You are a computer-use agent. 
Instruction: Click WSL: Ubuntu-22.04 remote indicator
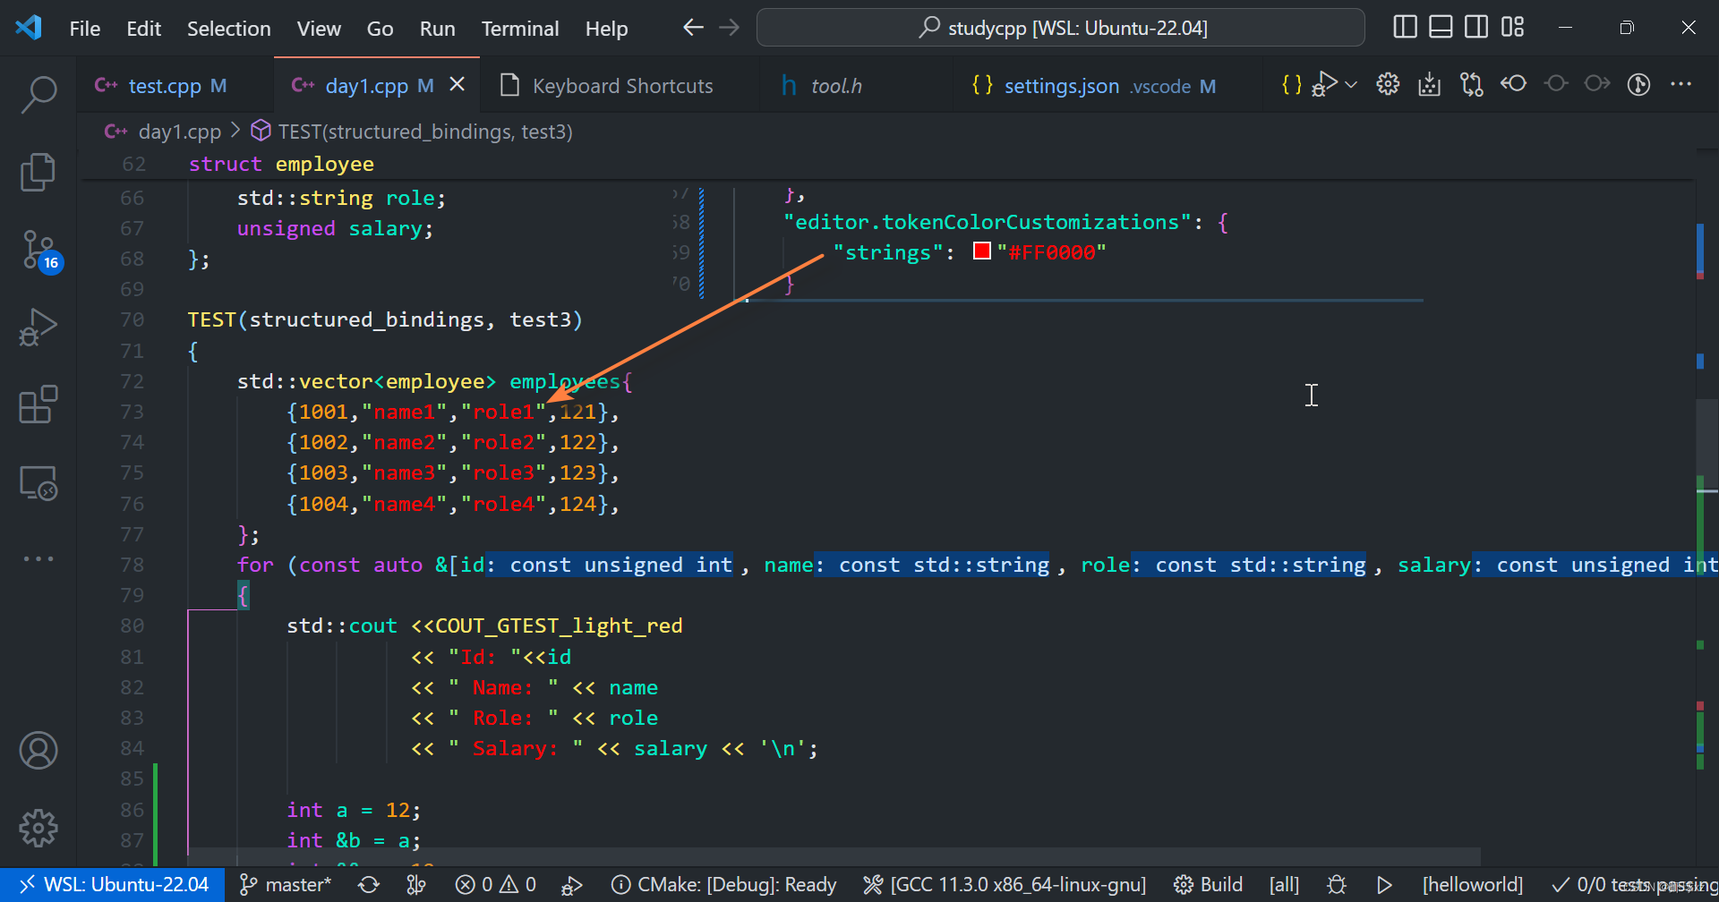pos(114,884)
